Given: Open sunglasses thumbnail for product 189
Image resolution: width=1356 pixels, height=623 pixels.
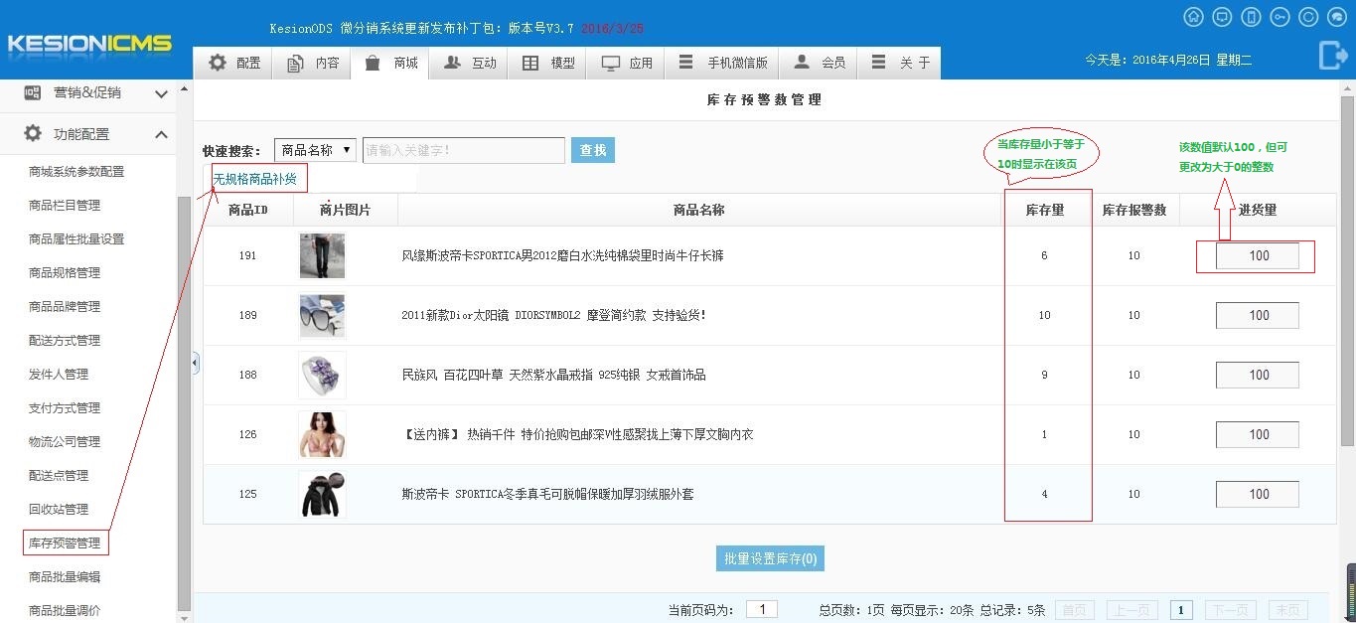Looking at the screenshot, I should coord(322,315).
